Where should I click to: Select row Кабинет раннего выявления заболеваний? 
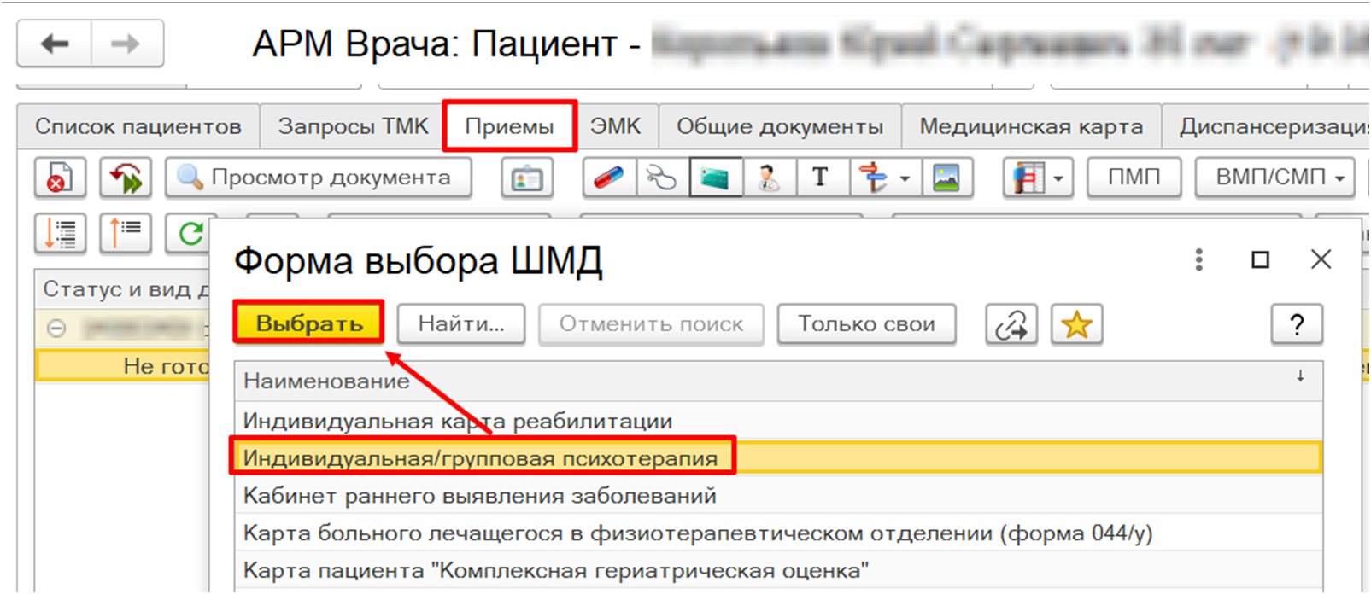coord(479,496)
